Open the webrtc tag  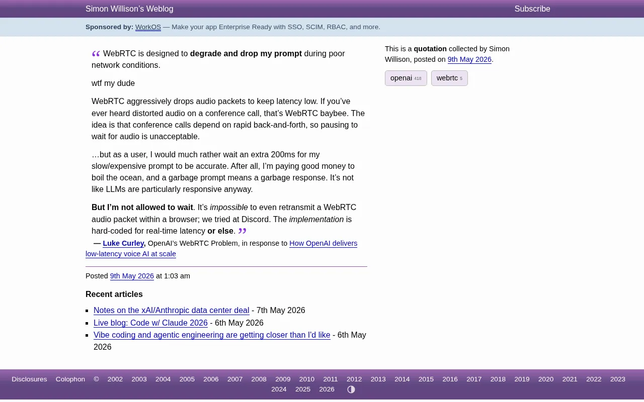coord(449,78)
